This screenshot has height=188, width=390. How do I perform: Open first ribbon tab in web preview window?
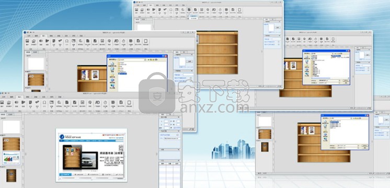4,97
